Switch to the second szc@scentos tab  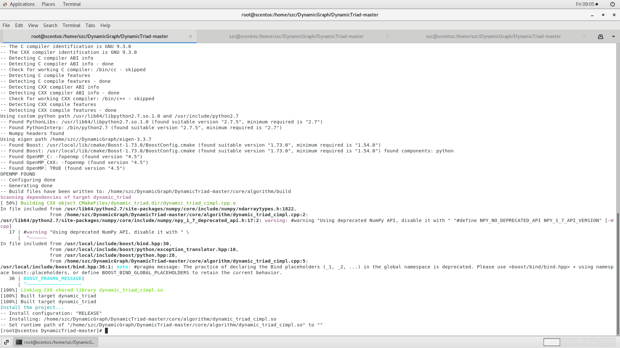(x=296, y=36)
